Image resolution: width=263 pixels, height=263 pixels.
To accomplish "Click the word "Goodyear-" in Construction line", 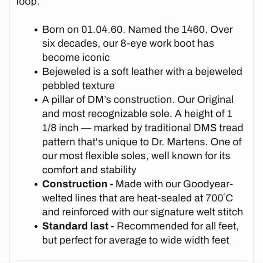I will pyautogui.click(x=208, y=184).
